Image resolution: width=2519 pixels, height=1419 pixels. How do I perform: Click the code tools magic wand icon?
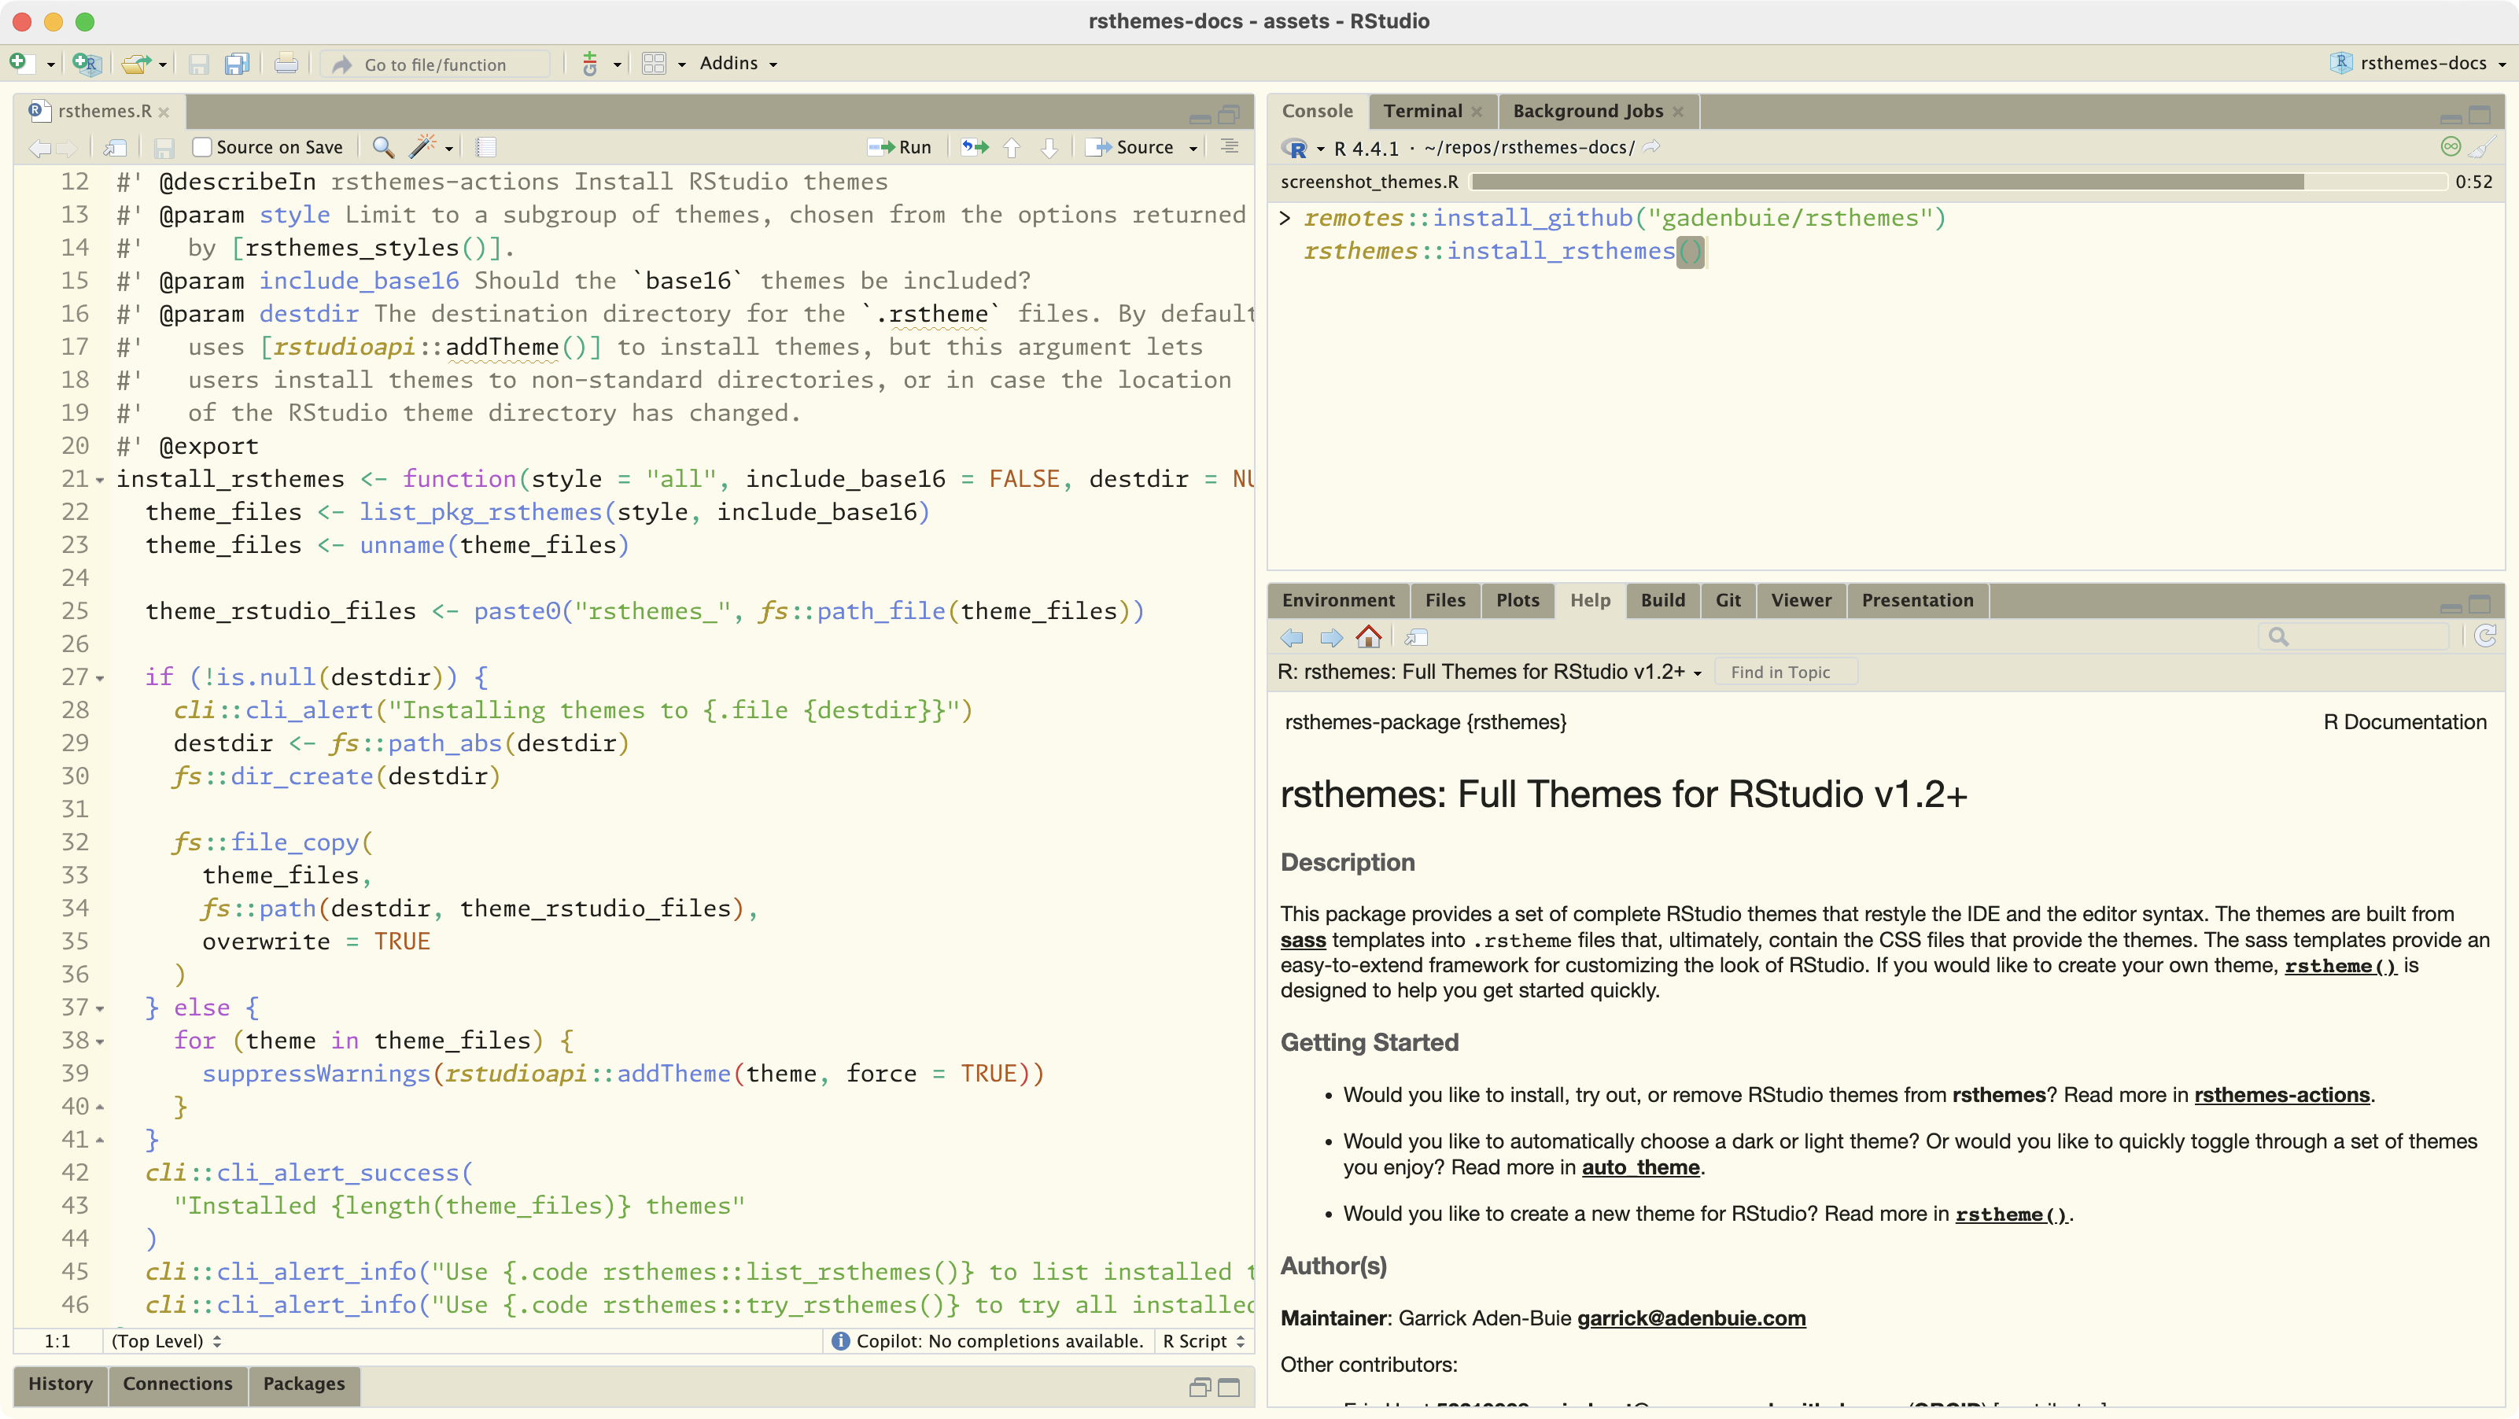(x=422, y=148)
